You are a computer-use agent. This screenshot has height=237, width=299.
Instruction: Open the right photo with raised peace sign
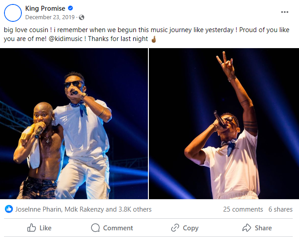[224, 123]
